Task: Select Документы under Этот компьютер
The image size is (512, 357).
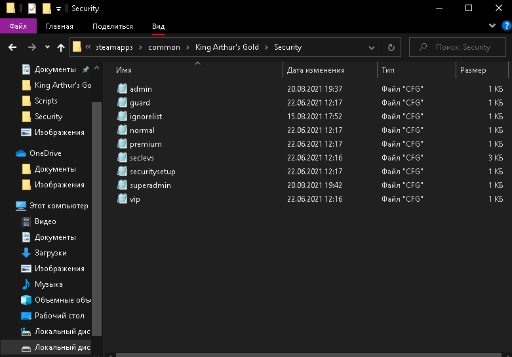Action: 55,237
